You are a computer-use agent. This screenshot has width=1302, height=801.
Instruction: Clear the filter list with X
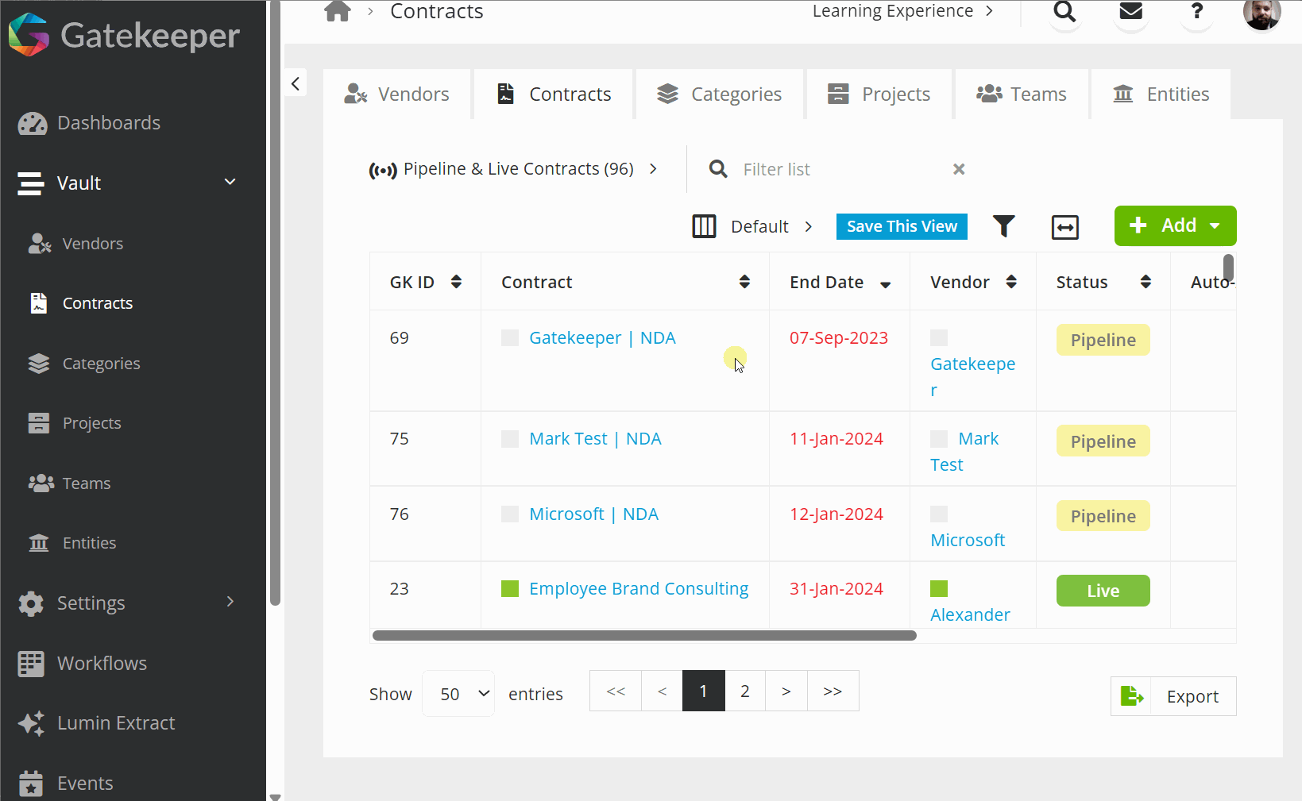pos(959,169)
